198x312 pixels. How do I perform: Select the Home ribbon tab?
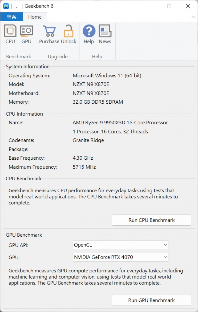coord(35,17)
